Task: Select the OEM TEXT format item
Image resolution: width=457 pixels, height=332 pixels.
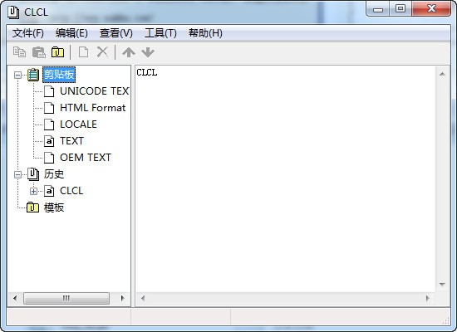Action: coord(86,158)
